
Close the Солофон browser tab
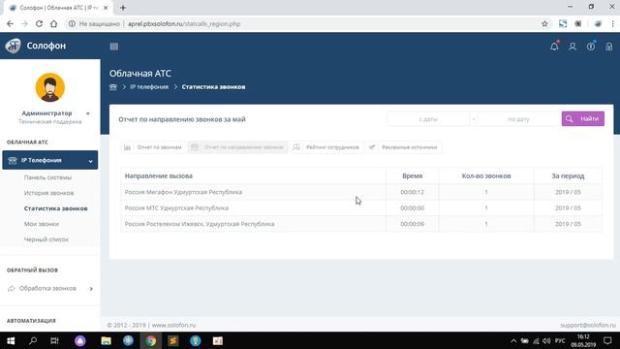click(106, 8)
